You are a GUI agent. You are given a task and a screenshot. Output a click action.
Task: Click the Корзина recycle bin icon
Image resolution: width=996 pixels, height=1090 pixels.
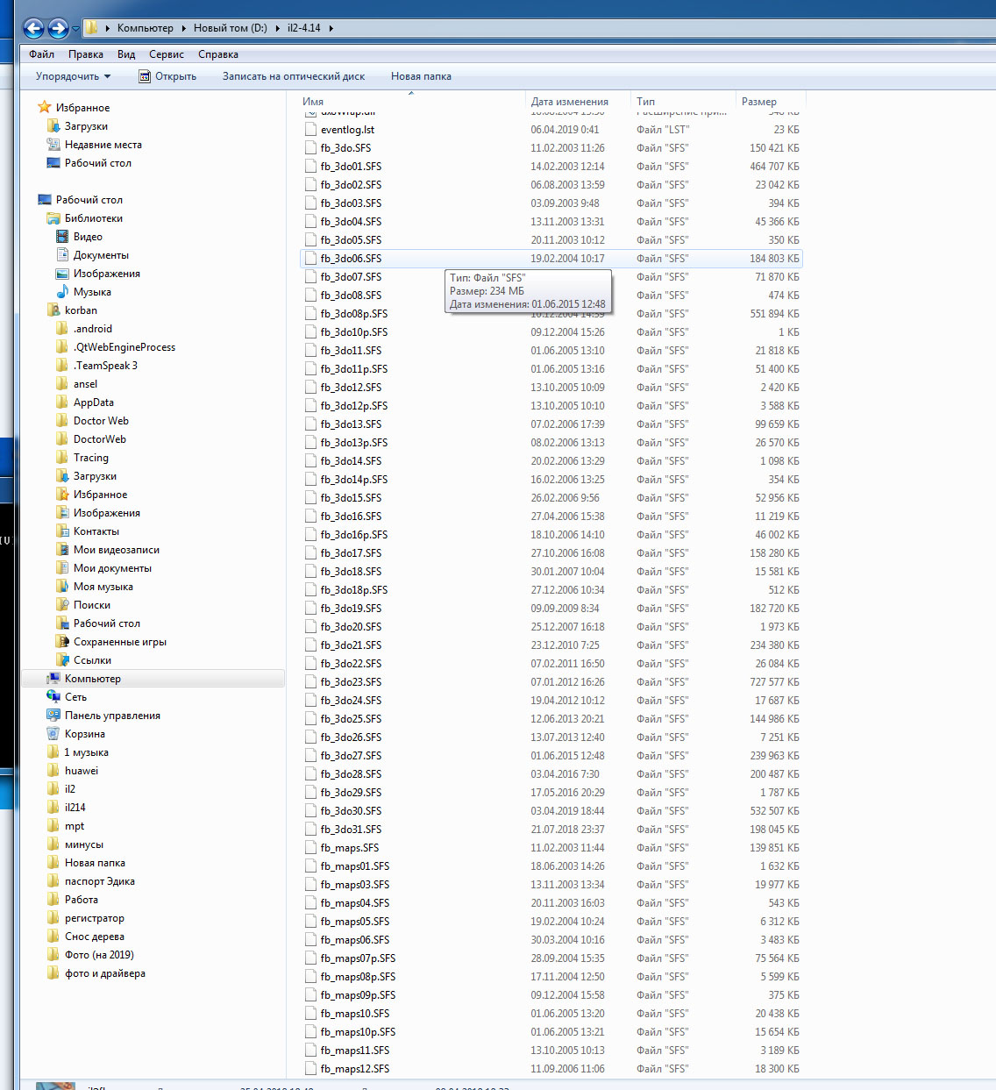pos(53,734)
